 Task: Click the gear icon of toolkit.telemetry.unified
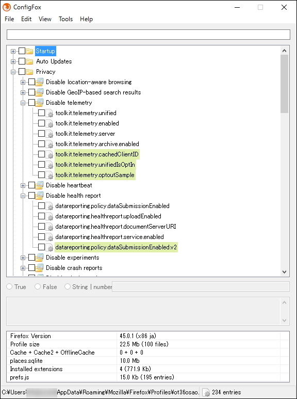(x=49, y=113)
